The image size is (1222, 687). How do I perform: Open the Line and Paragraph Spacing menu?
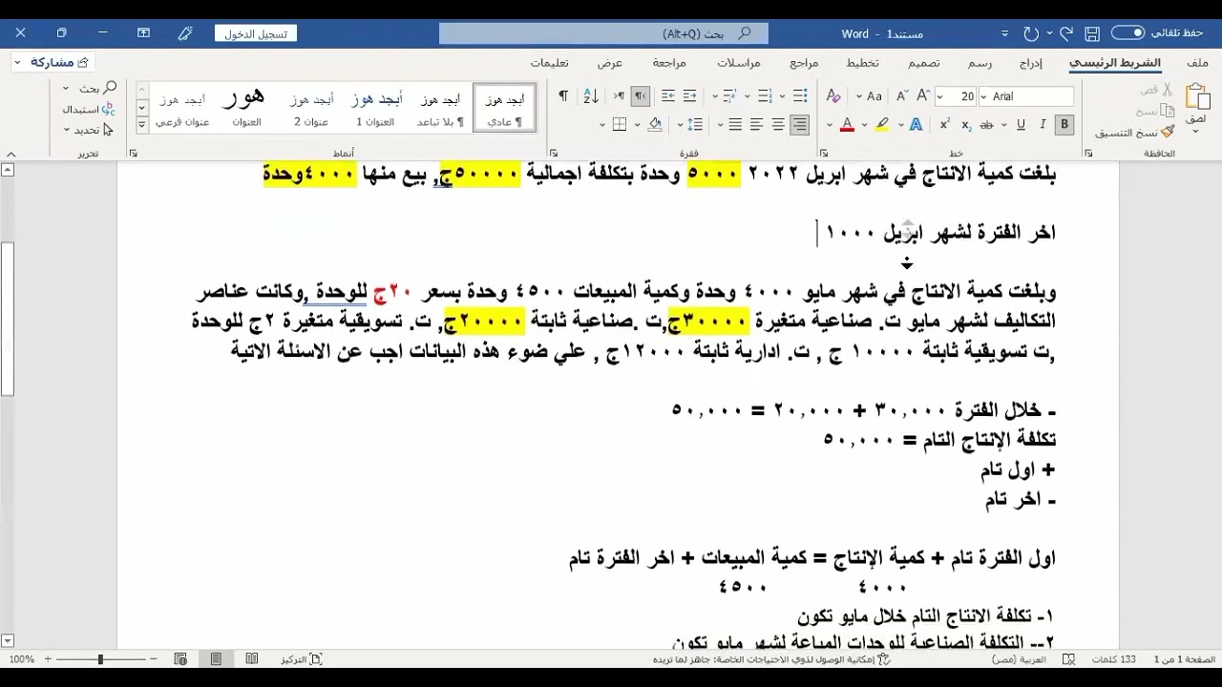click(694, 124)
